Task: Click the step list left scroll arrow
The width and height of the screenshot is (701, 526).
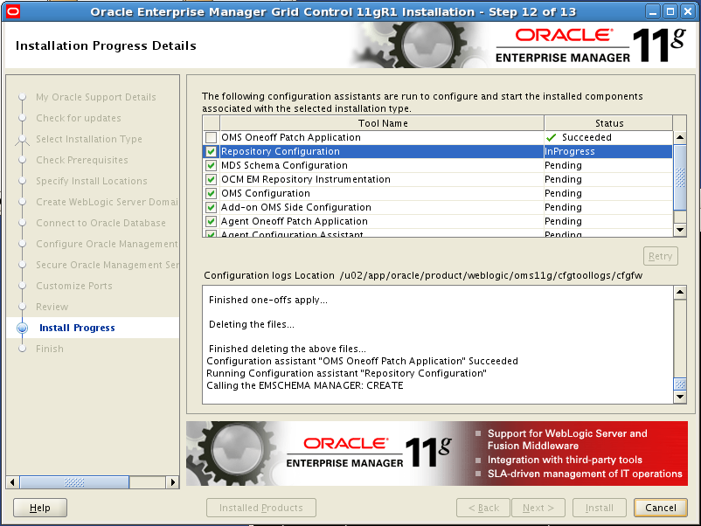Action: coord(12,482)
